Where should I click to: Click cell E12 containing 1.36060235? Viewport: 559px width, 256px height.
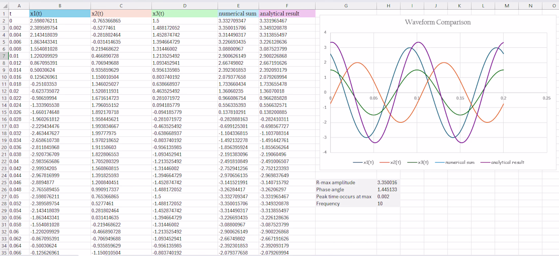pyautogui.click(x=238, y=92)
